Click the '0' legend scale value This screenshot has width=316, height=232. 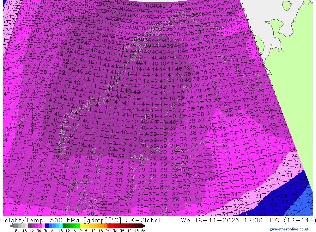click(x=80, y=231)
